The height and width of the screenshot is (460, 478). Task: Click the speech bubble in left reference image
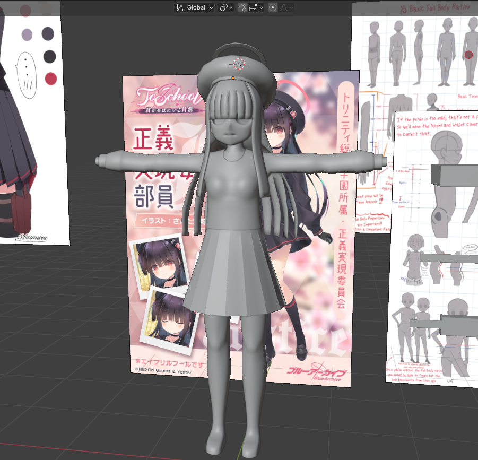pyautogui.click(x=25, y=72)
